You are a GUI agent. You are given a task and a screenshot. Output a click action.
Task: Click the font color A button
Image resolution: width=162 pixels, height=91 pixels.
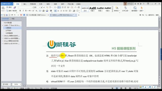[x=47, y=11]
